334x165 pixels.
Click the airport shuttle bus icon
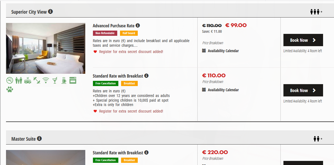click(x=28, y=80)
